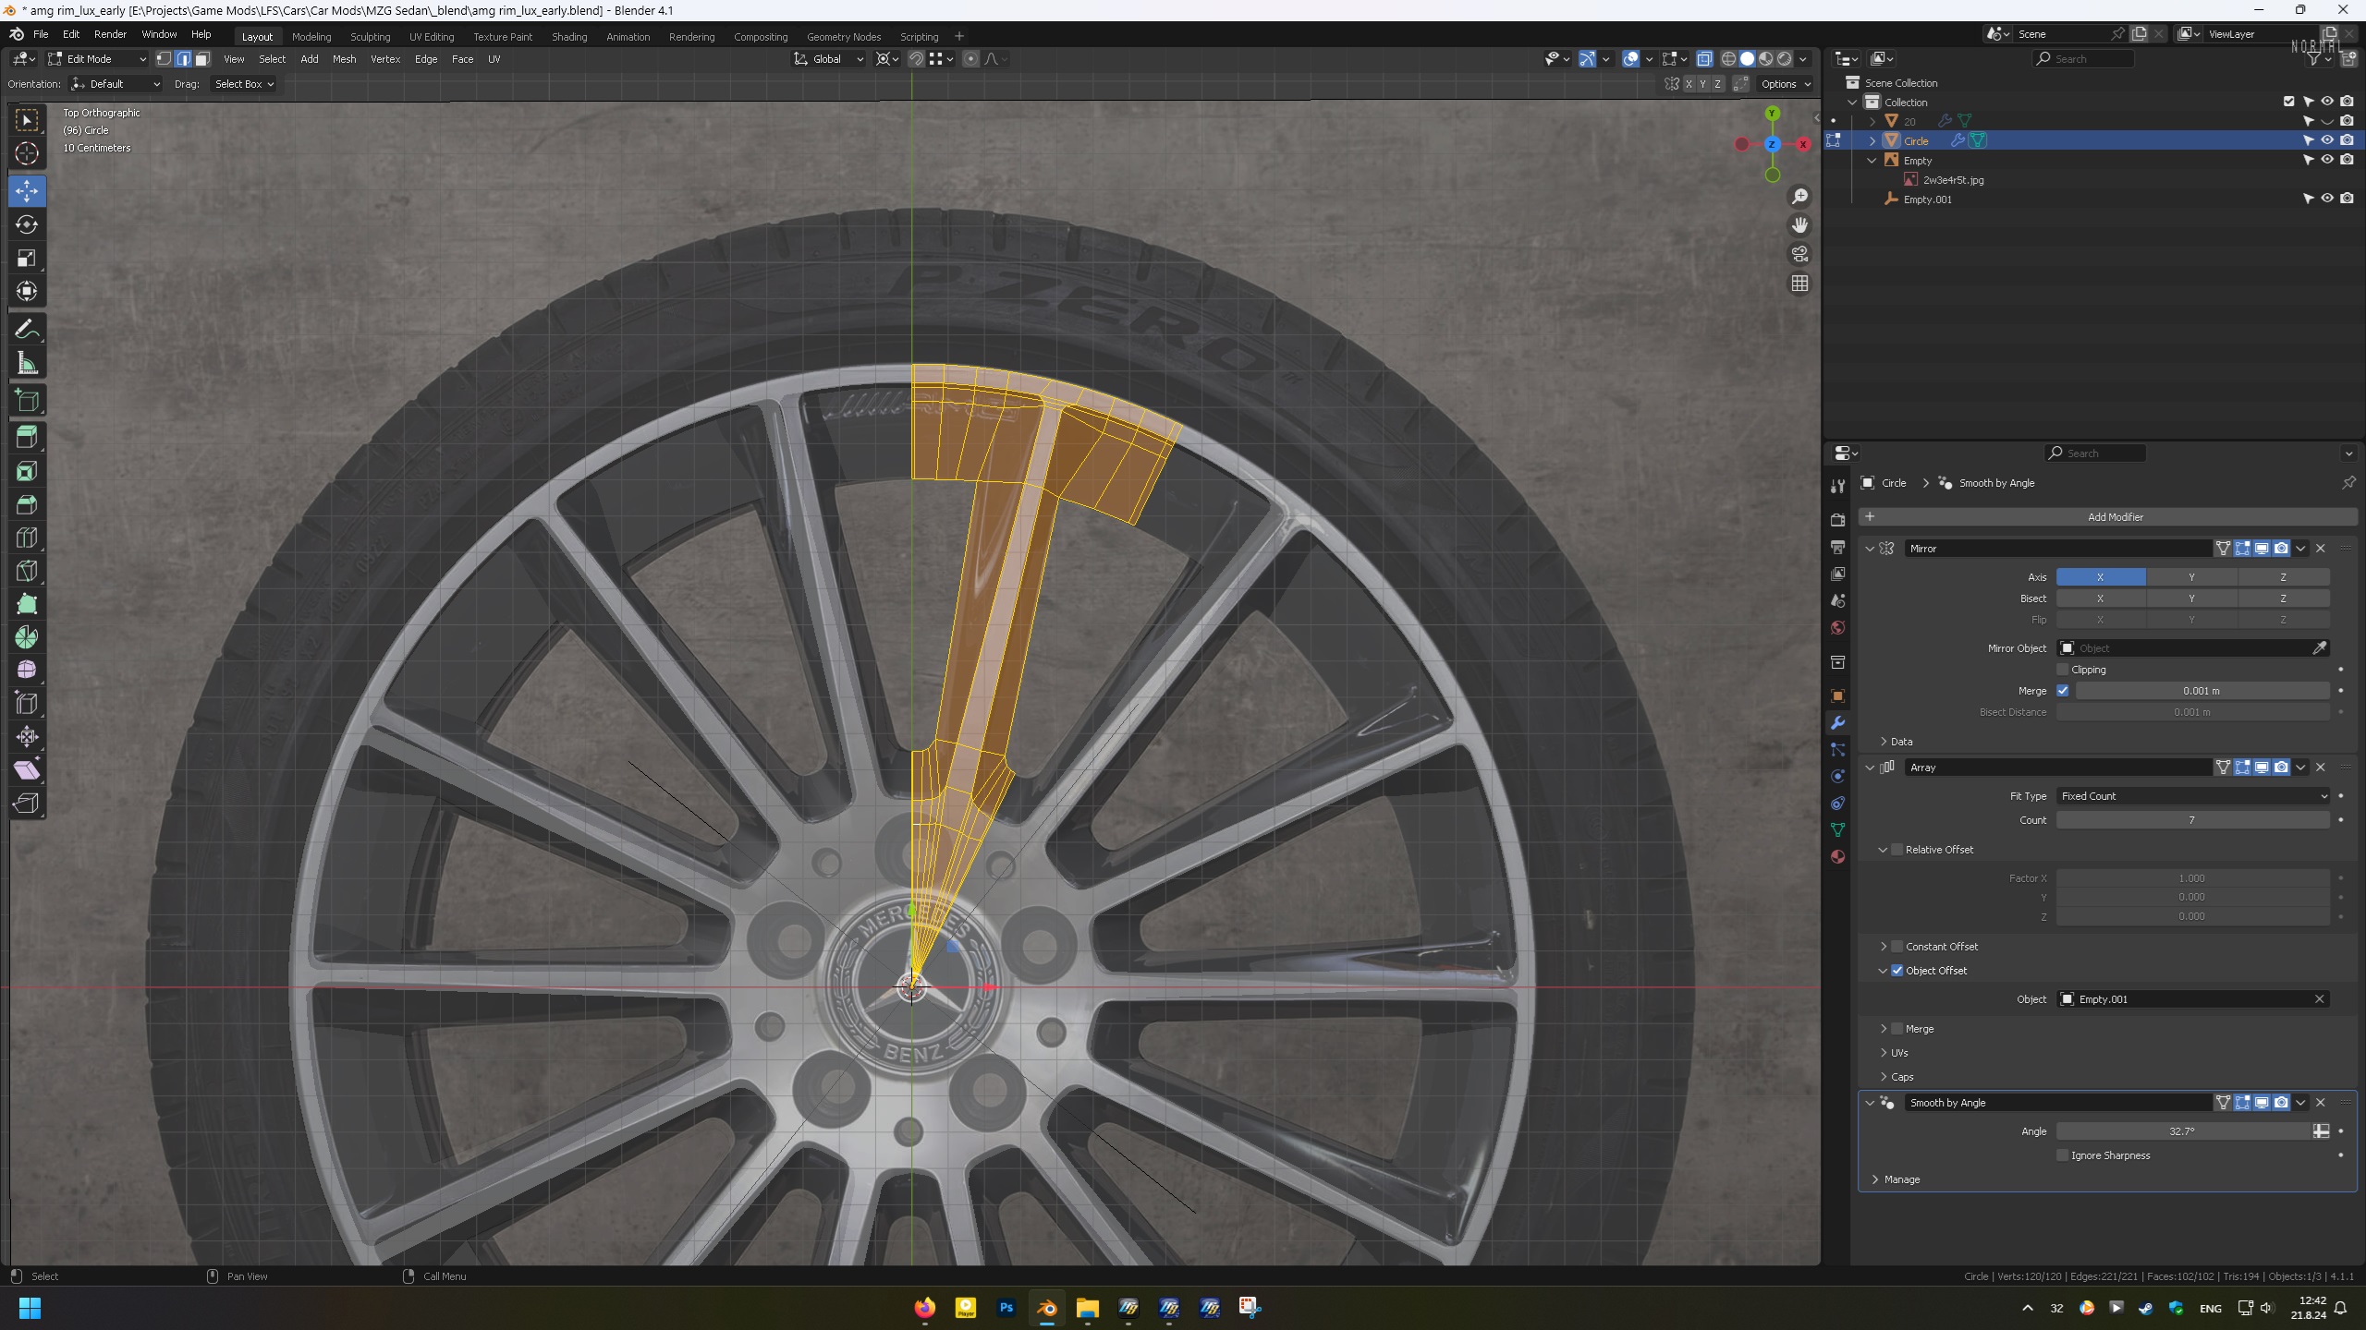Click the Array Count value field
Screen dimensions: 2366x1330
point(2190,820)
